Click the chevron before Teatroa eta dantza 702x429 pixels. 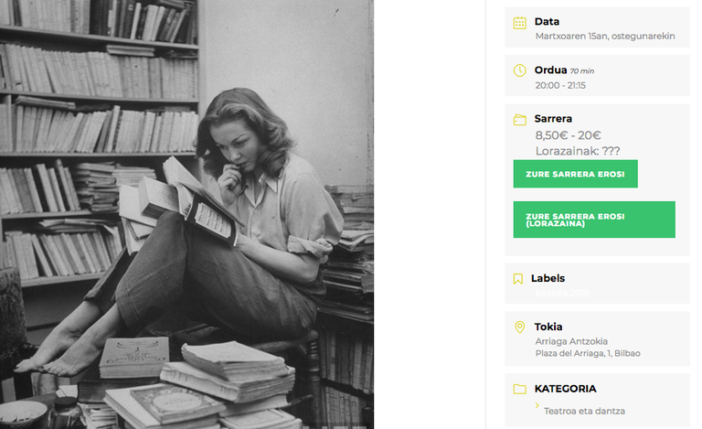click(537, 405)
